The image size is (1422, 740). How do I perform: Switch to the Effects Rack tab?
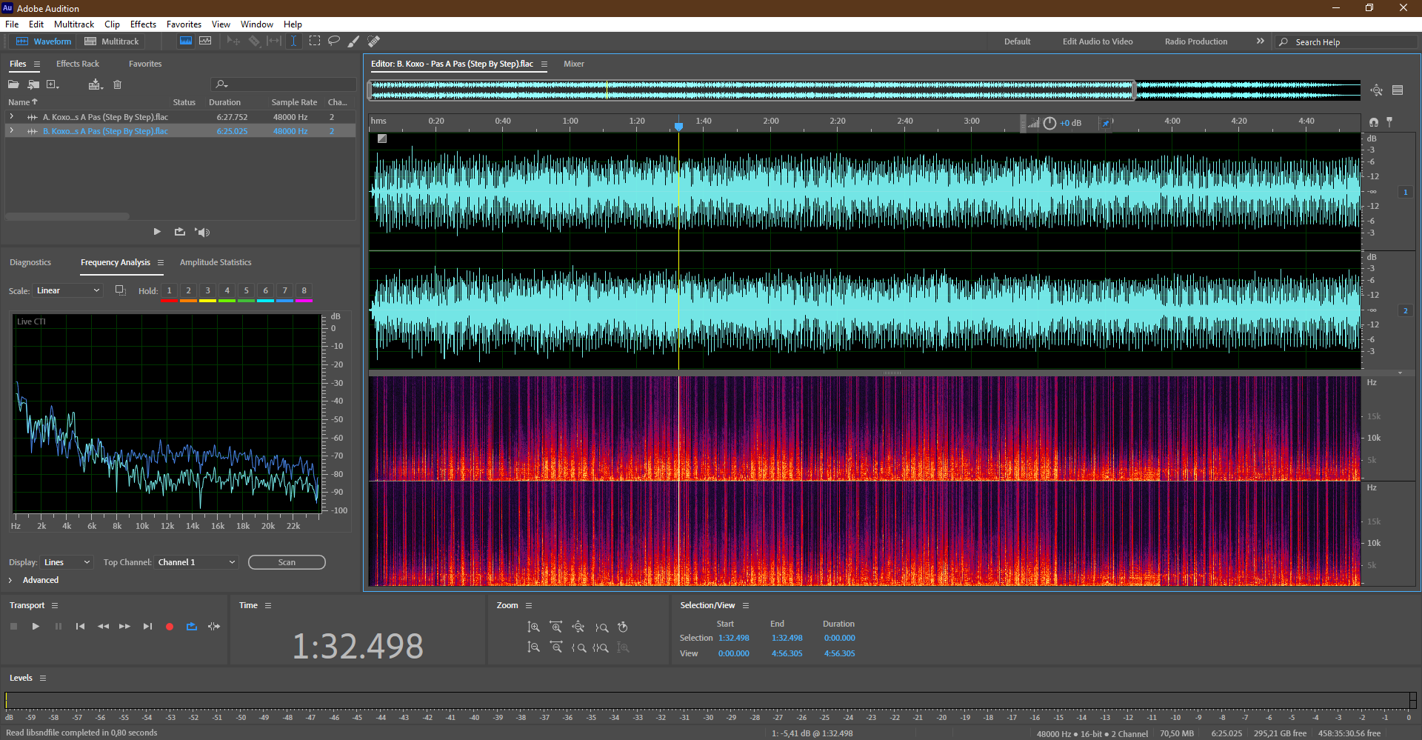[78, 64]
